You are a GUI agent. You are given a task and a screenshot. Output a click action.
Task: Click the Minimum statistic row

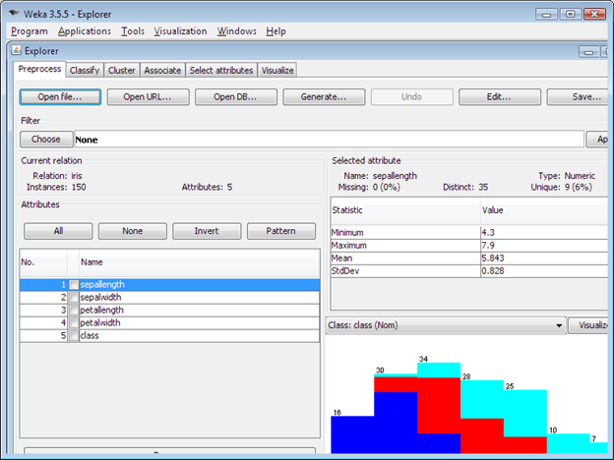coord(469,233)
